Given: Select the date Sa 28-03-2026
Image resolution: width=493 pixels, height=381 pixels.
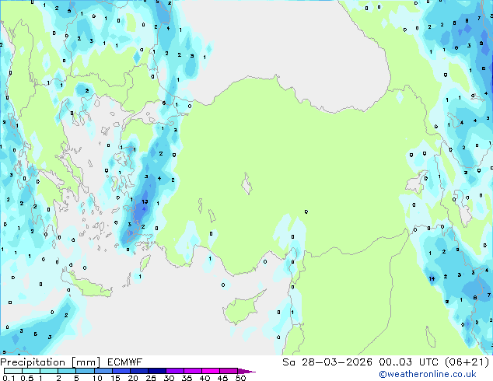Looking at the screenshot, I should [x=327, y=362].
